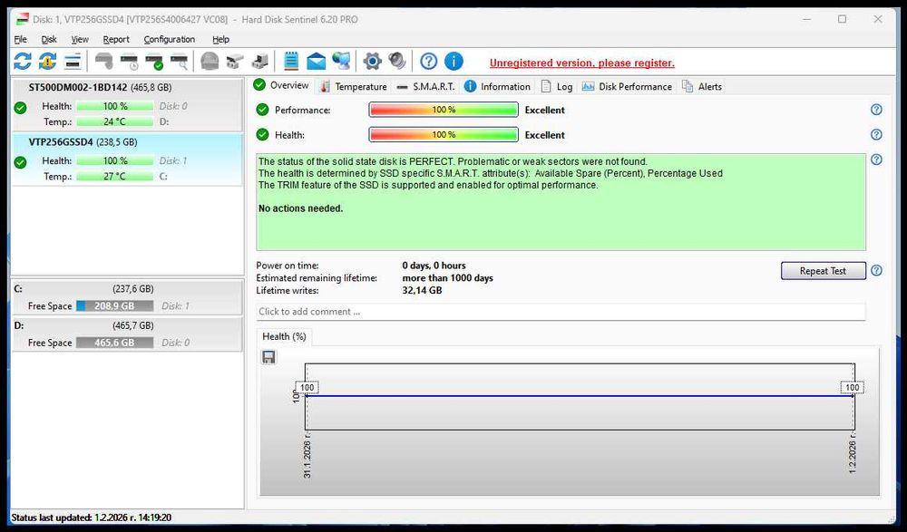
Task: Click help icon beside Health bar
Action: pos(876,134)
